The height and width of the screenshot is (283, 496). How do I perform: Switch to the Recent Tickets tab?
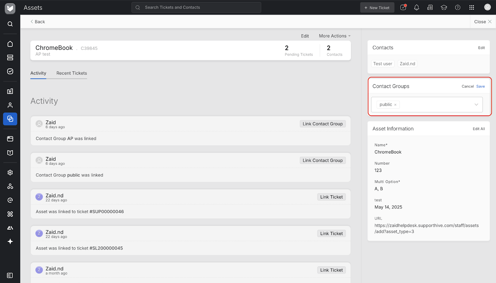click(72, 73)
